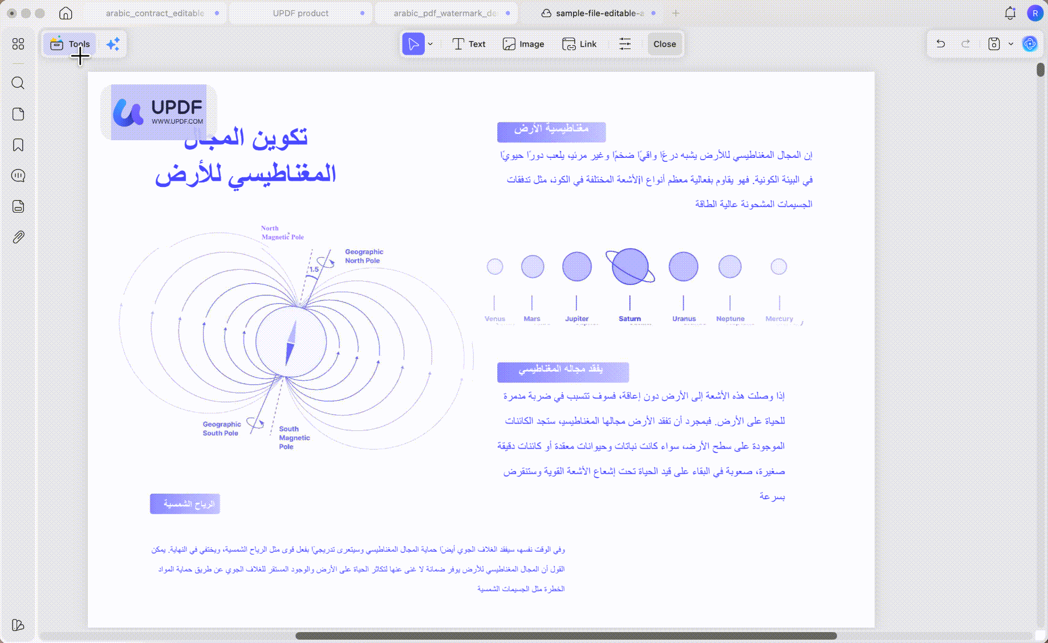Image resolution: width=1048 pixels, height=643 pixels.
Task: Switch to the arabic_contract_editable tab
Action: point(155,13)
